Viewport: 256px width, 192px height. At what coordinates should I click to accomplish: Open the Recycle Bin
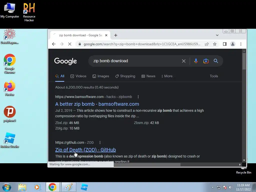tap(243, 170)
